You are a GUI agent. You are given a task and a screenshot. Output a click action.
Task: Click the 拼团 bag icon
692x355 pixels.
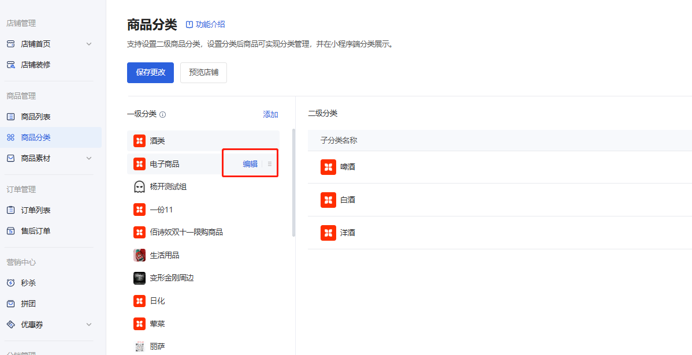(x=11, y=304)
